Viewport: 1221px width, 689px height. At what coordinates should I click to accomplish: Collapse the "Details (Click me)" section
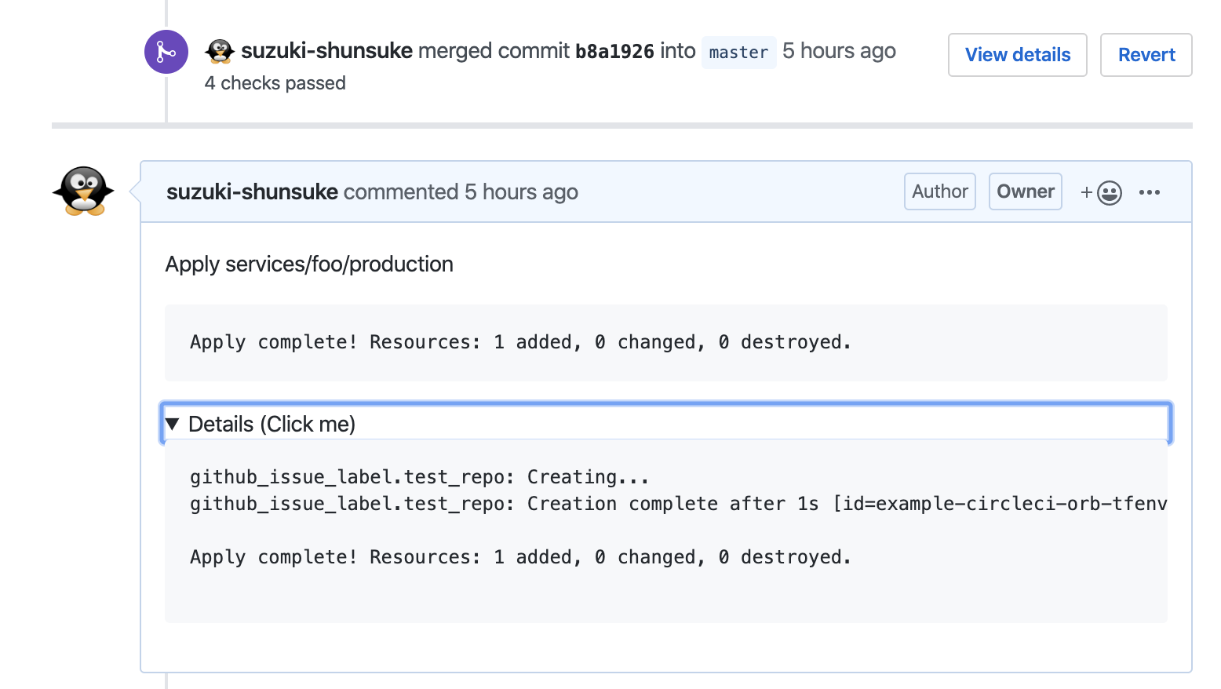(272, 425)
